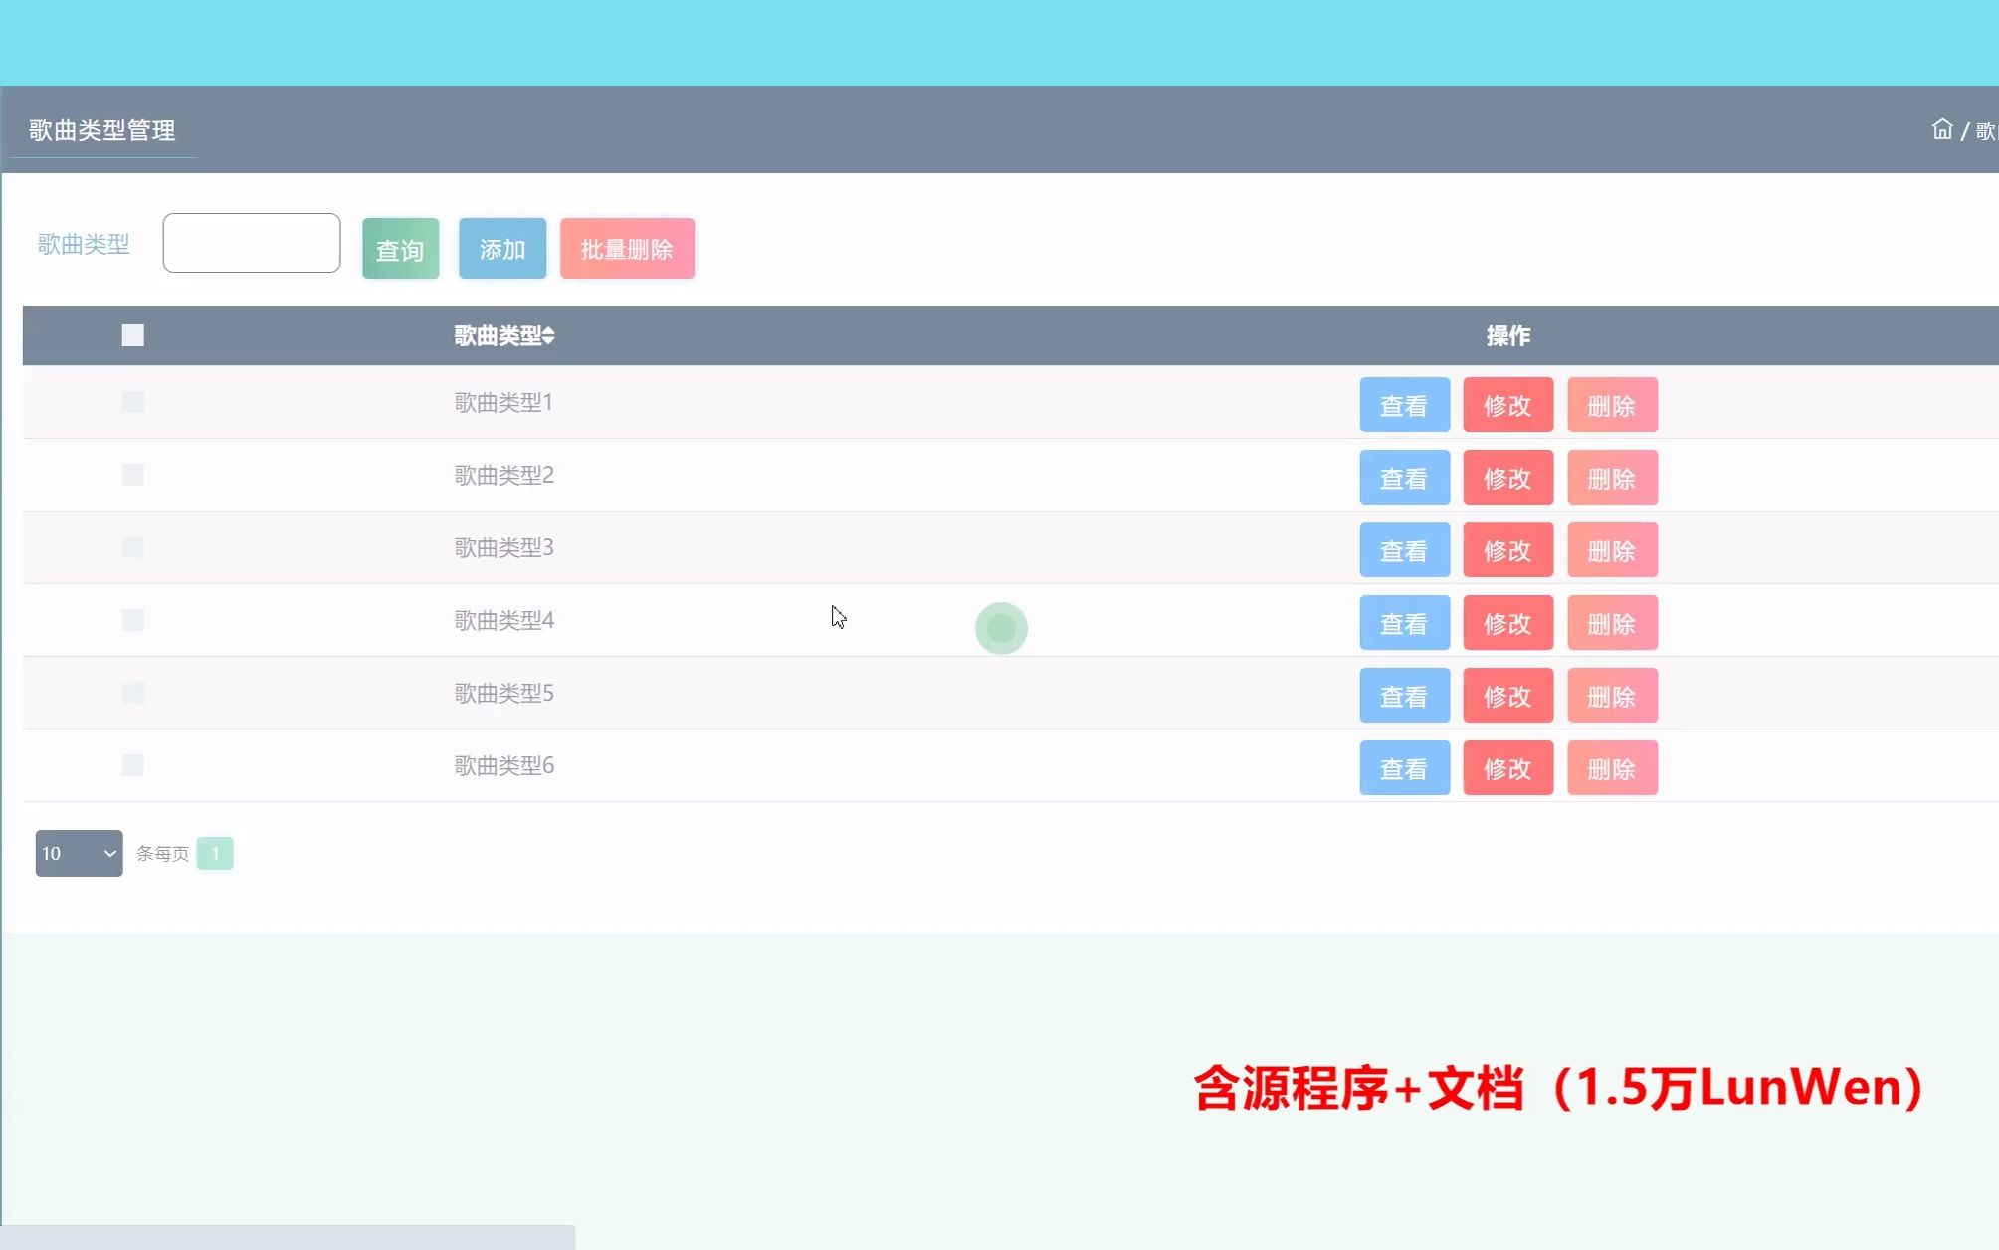Click the horizontal scrollbar at bottom
The image size is (1999, 1250).
288,1237
